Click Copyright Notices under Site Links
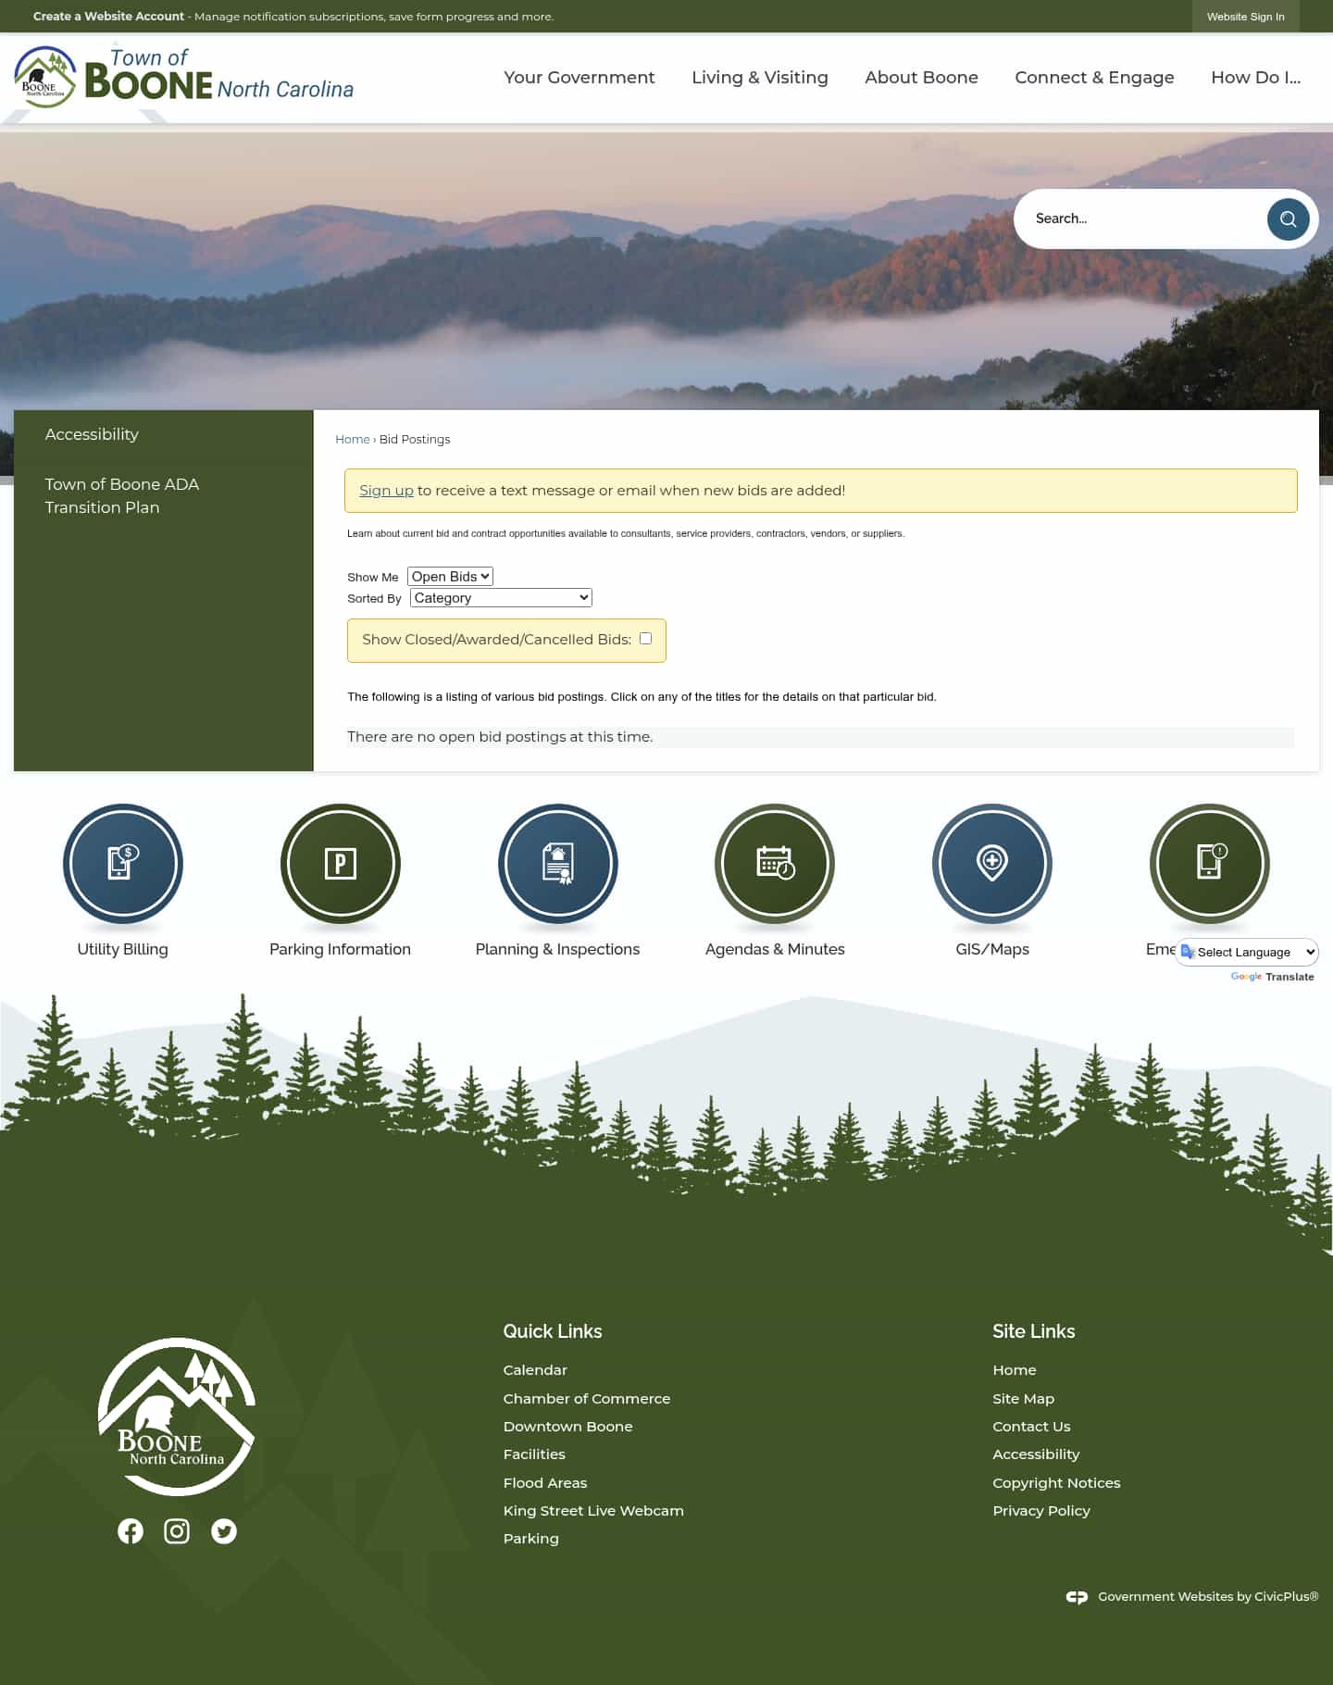This screenshot has height=1685, width=1333. [1056, 1483]
